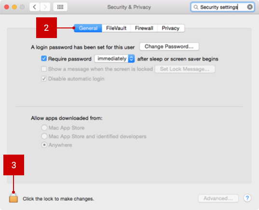The image size is (259, 210).
Task: Click the lock icon to make changes
Action: tap(14, 197)
